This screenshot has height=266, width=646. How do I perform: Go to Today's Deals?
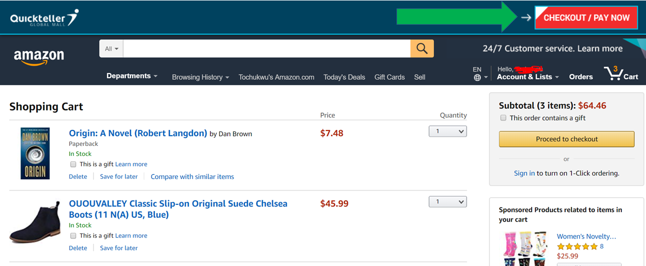pos(344,77)
